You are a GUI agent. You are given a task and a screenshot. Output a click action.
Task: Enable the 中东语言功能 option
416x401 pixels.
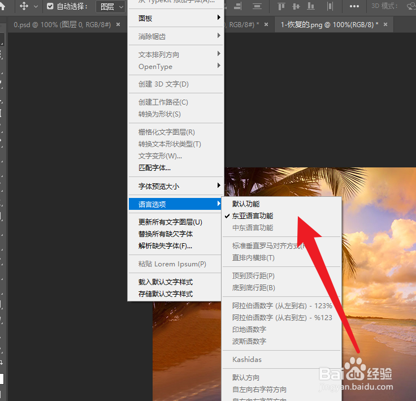click(x=281, y=228)
